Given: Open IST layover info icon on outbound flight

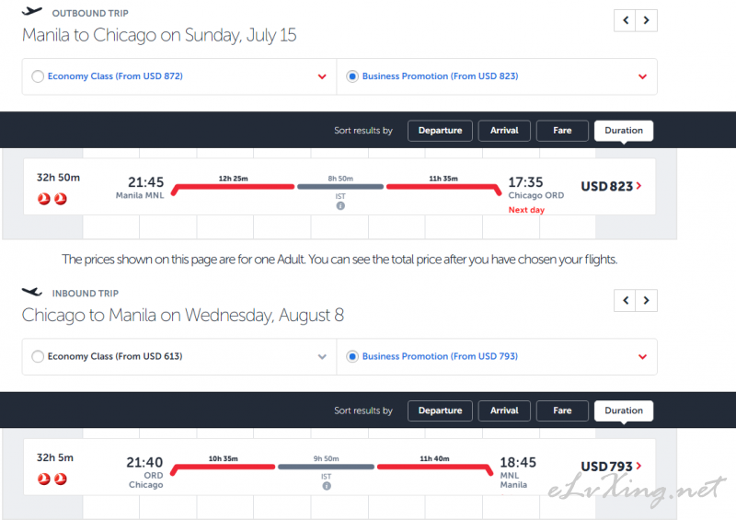Looking at the screenshot, I should tap(340, 206).
